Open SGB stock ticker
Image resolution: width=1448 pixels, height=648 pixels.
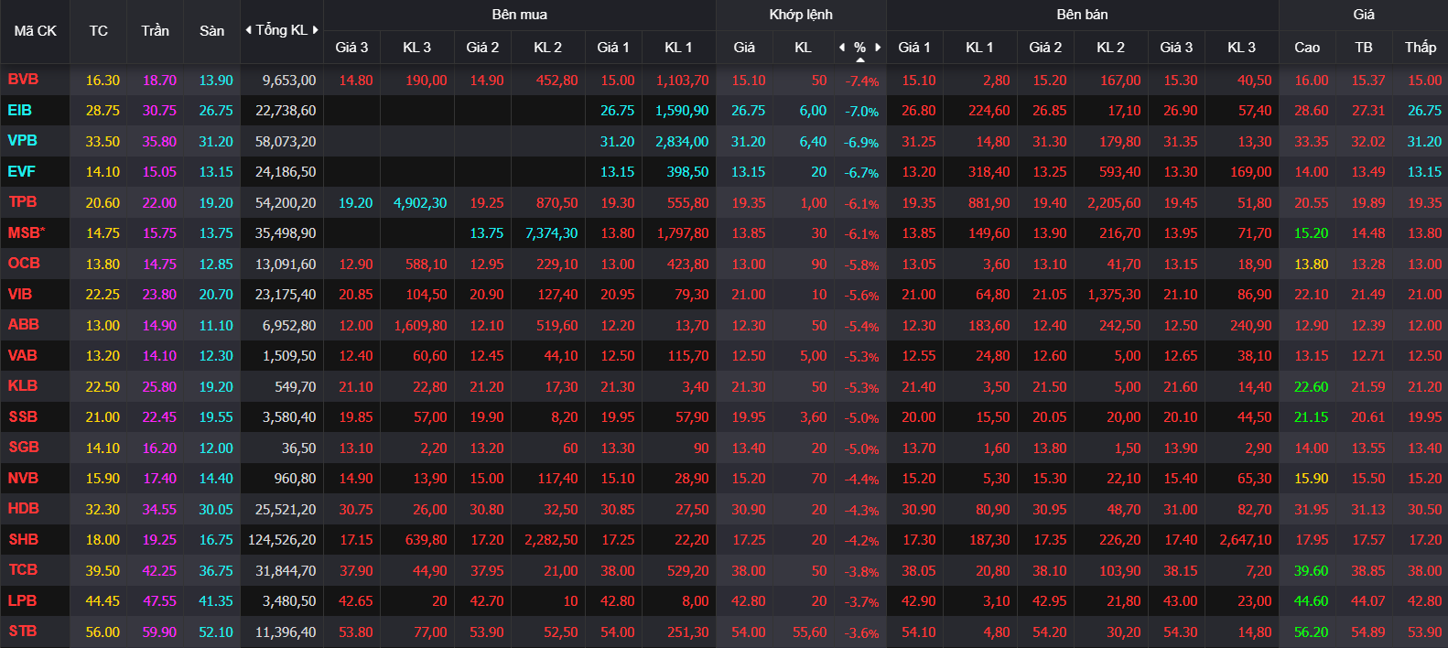[24, 448]
